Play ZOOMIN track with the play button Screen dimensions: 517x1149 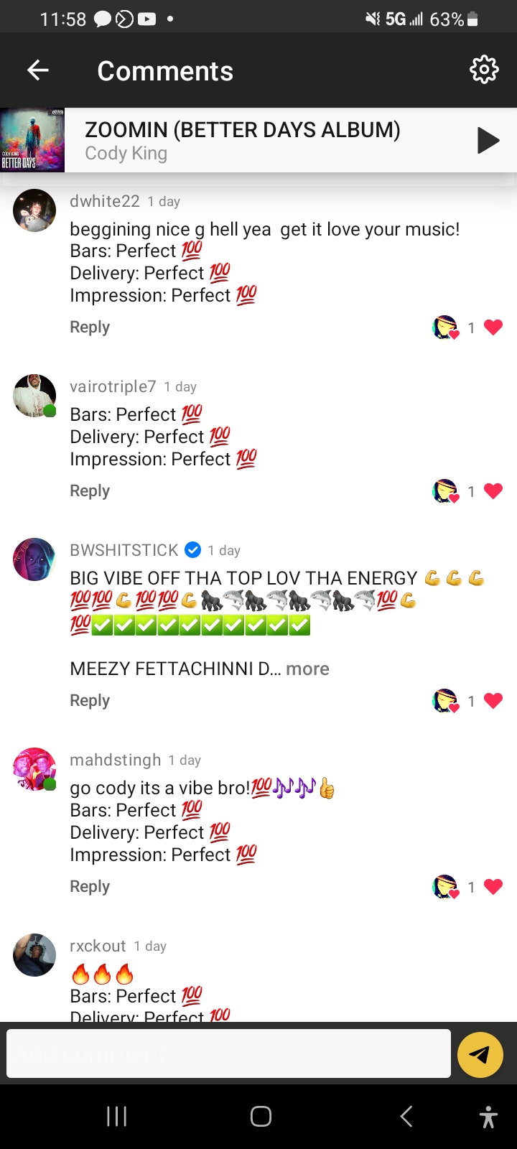488,140
